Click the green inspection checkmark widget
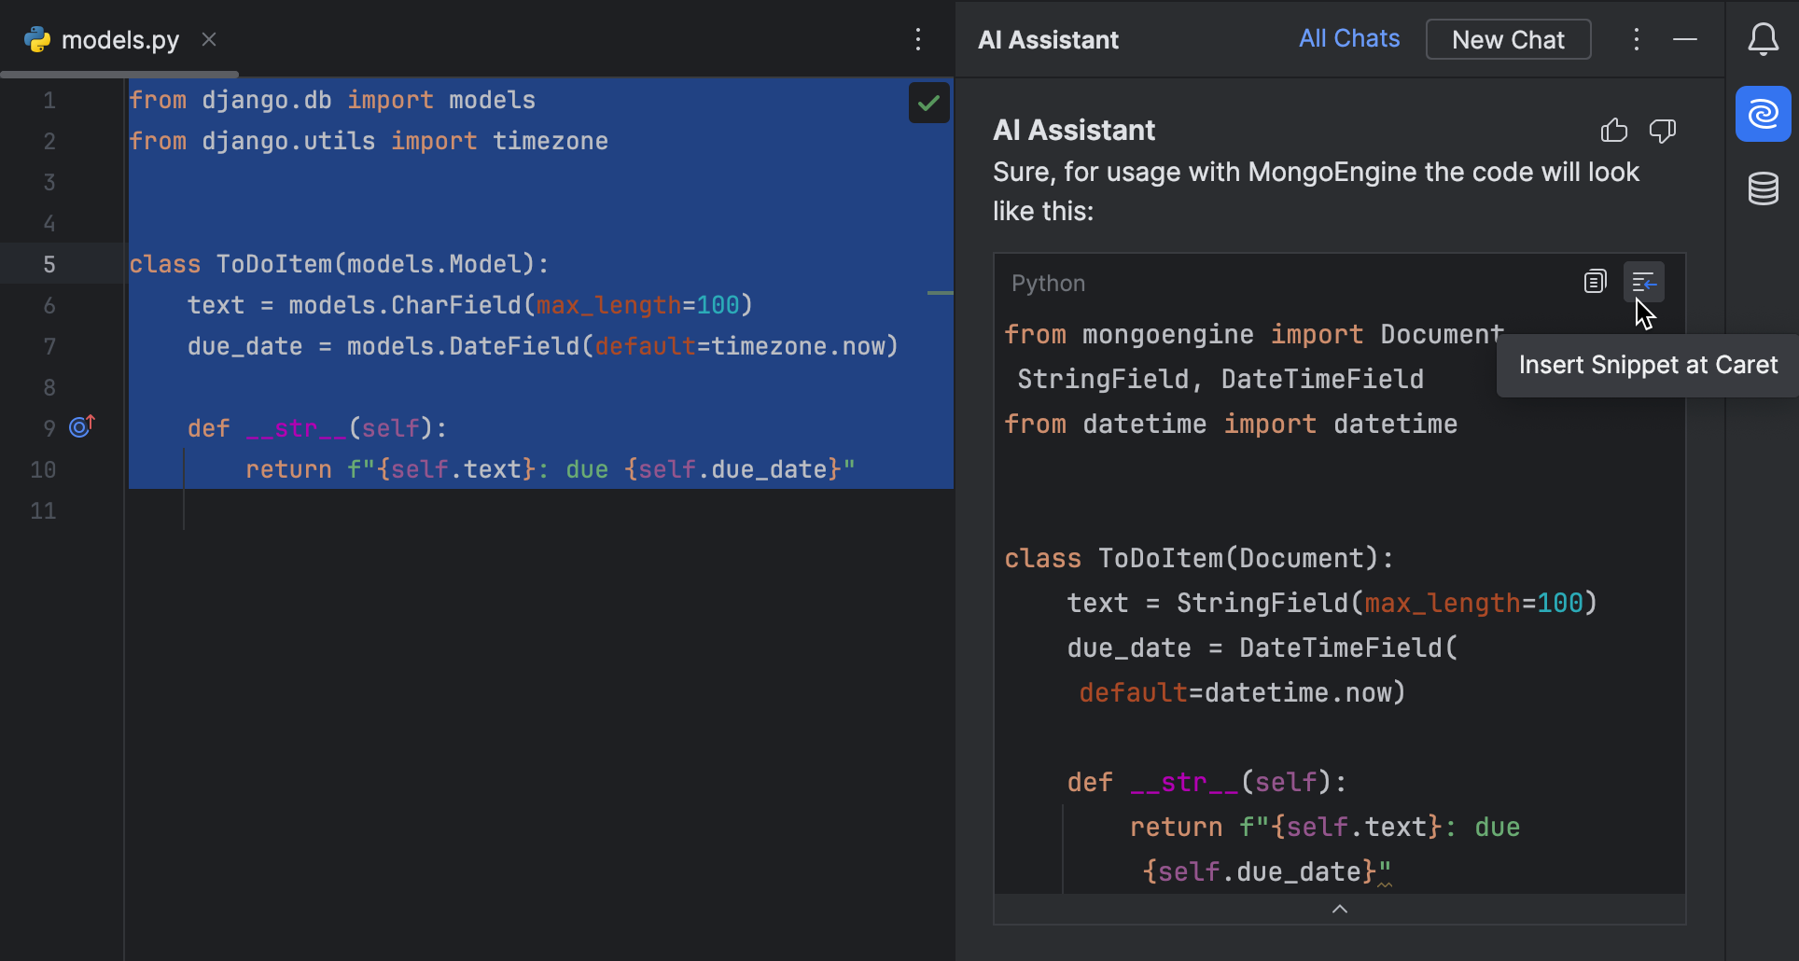 [928, 103]
